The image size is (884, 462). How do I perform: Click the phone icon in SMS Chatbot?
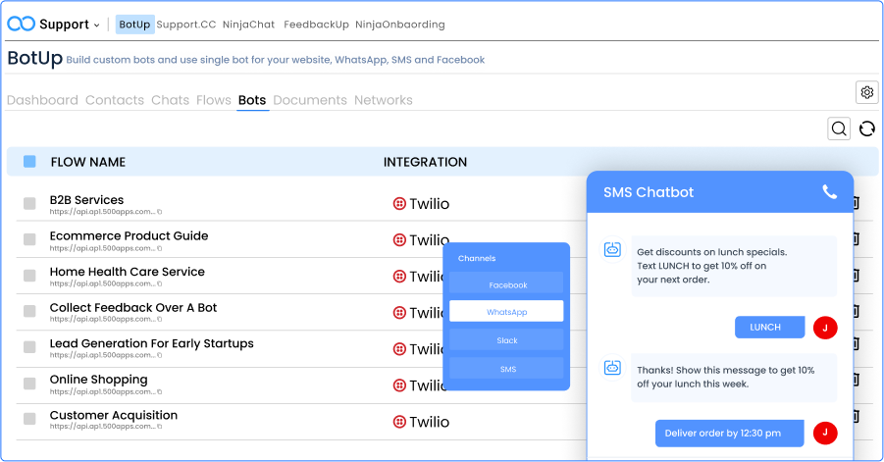click(x=829, y=191)
